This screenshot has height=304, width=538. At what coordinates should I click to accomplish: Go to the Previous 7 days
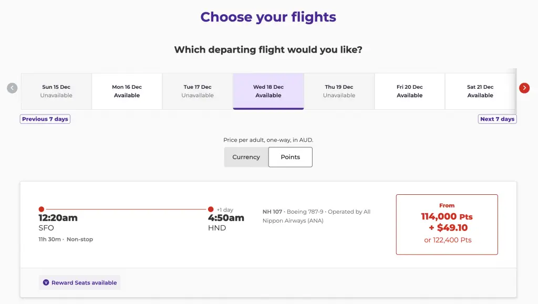[45, 119]
